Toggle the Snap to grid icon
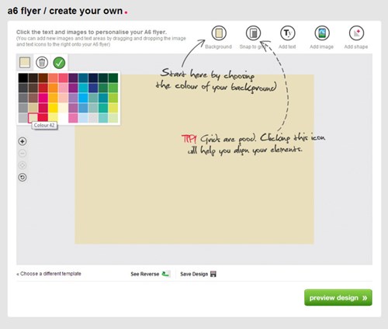Screen dimensions: 388x329 [x=253, y=33]
